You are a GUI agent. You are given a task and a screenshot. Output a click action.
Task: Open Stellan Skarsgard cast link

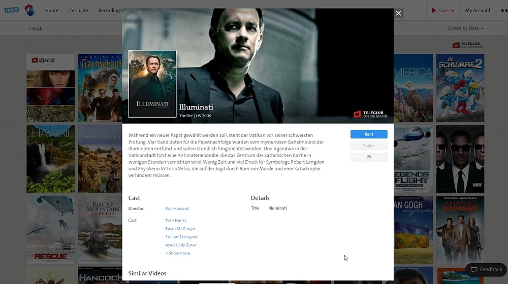click(181, 237)
